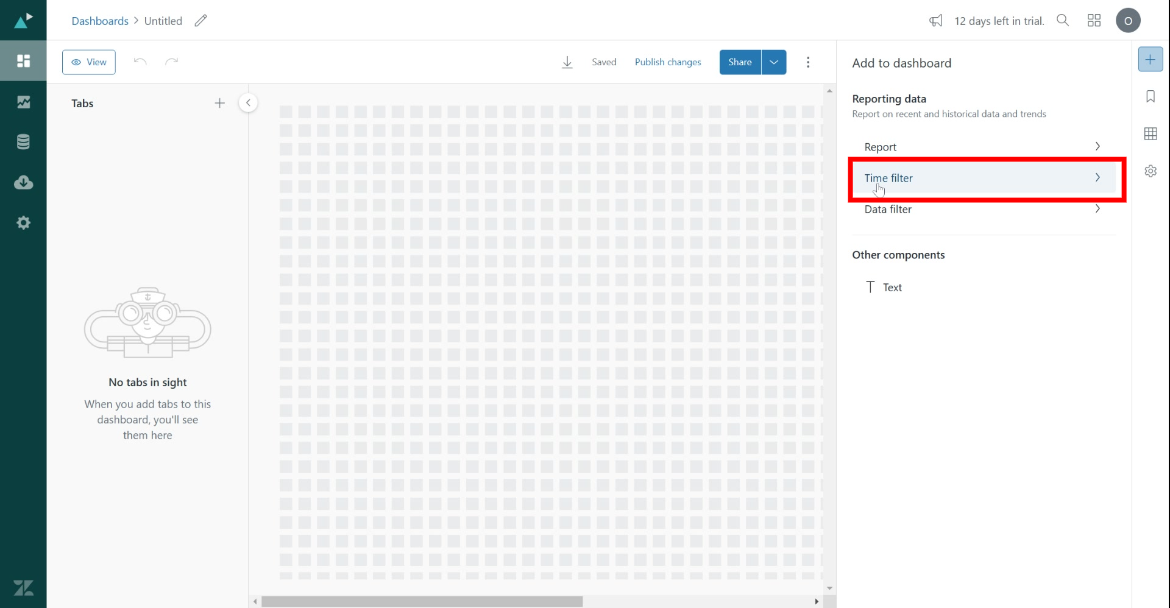Open the Share dropdown arrow
1170x608 pixels.
(x=773, y=62)
